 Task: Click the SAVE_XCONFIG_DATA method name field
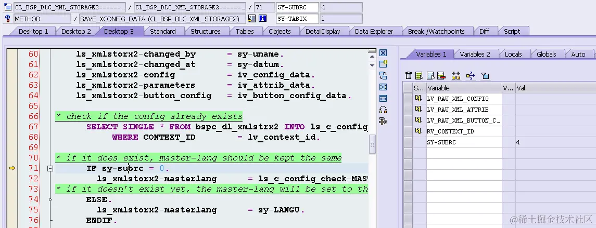click(x=162, y=19)
